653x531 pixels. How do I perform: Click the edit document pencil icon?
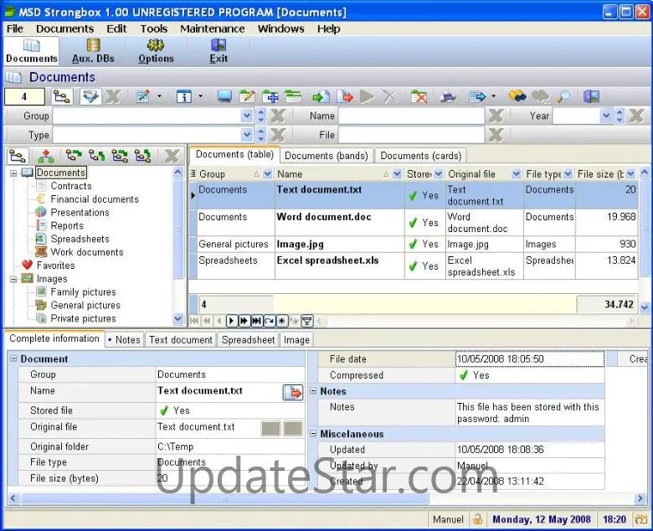[x=247, y=97]
